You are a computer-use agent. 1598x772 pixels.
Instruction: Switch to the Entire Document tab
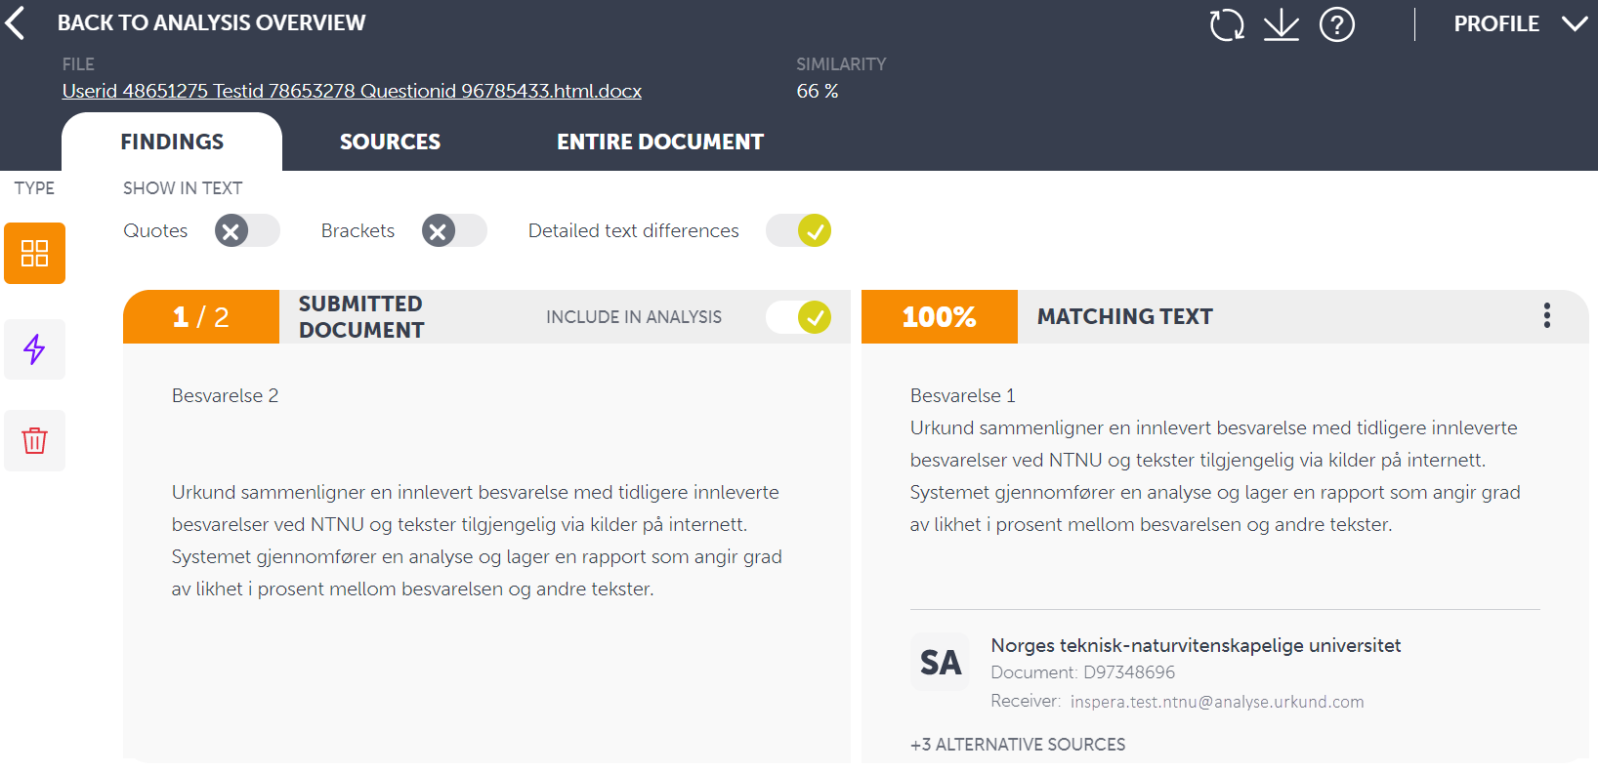tap(660, 142)
